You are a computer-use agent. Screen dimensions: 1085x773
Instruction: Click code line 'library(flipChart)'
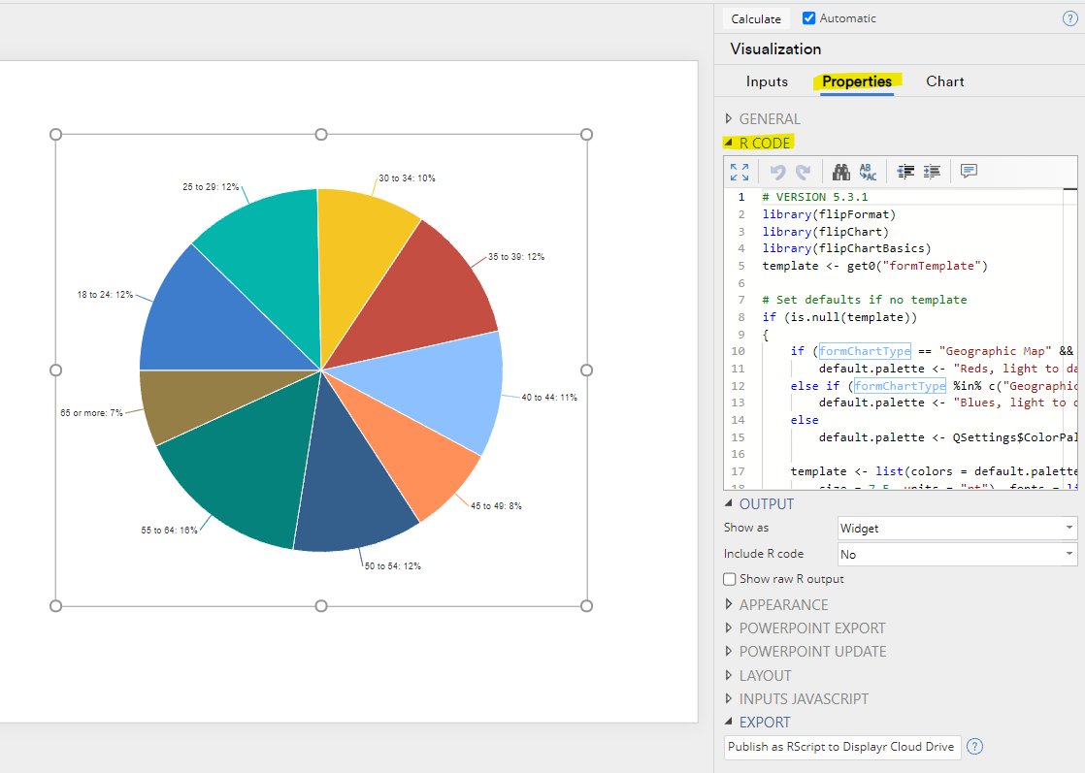tap(826, 232)
